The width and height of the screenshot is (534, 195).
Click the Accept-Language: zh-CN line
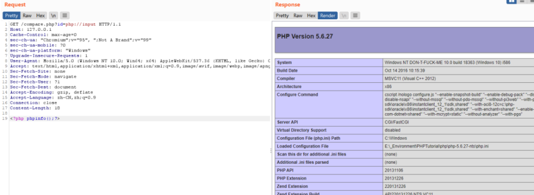click(x=53, y=97)
